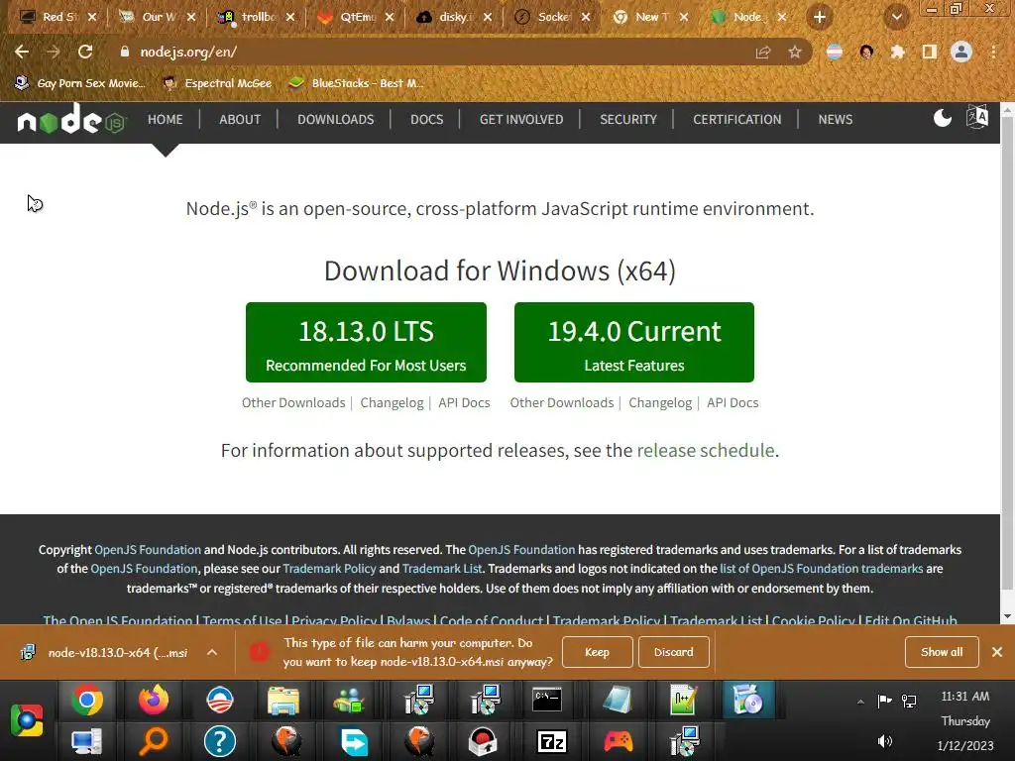Viewport: 1015px width, 761px height.
Task: Open Changelog under Current
Action: (659, 402)
